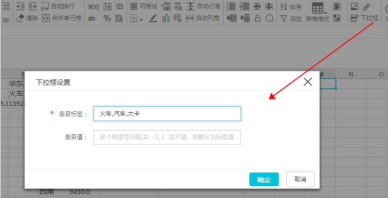Click the 条目值 input field
Image resolution: width=388 pixels, height=198 pixels.
click(x=167, y=137)
